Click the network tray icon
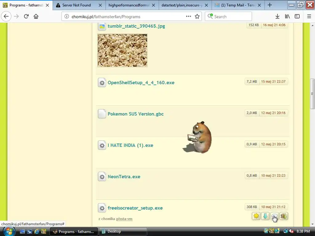Viewport: 315px width, 236px height. pos(285,231)
